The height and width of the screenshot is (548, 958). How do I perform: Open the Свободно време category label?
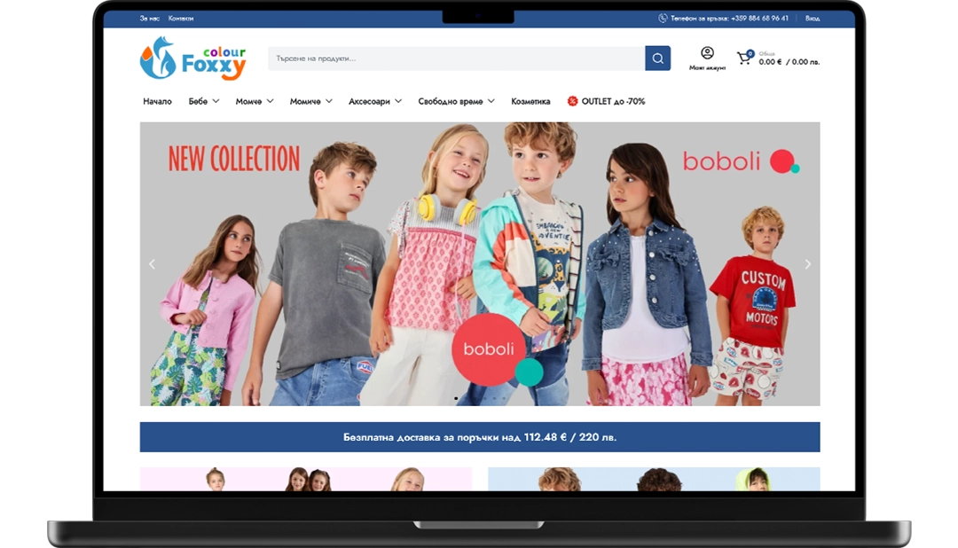tap(451, 101)
